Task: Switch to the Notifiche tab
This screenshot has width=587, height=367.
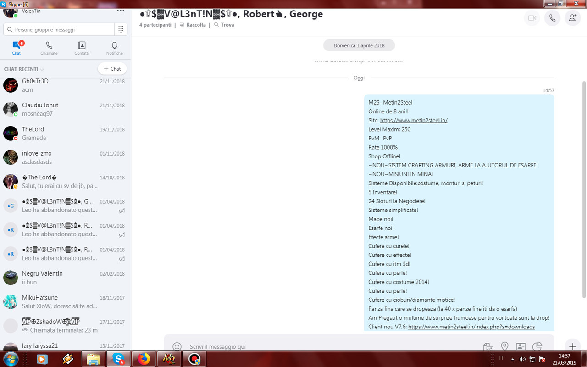Action: pyautogui.click(x=115, y=48)
